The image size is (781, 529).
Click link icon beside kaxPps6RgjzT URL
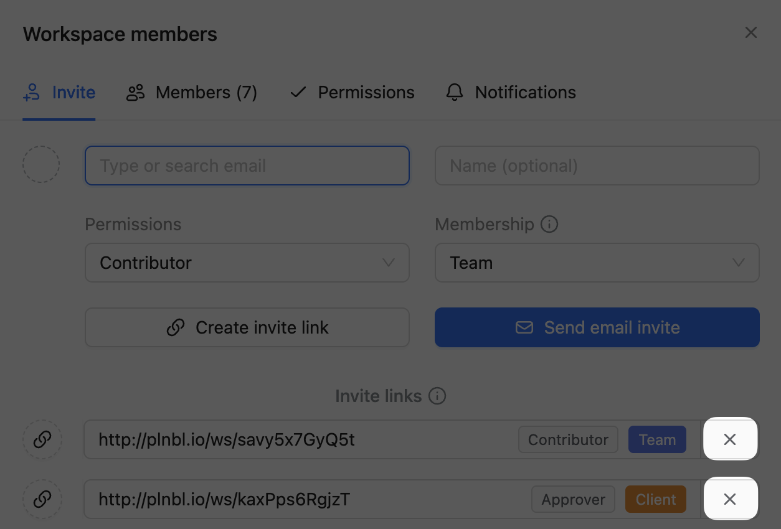pyautogui.click(x=42, y=499)
